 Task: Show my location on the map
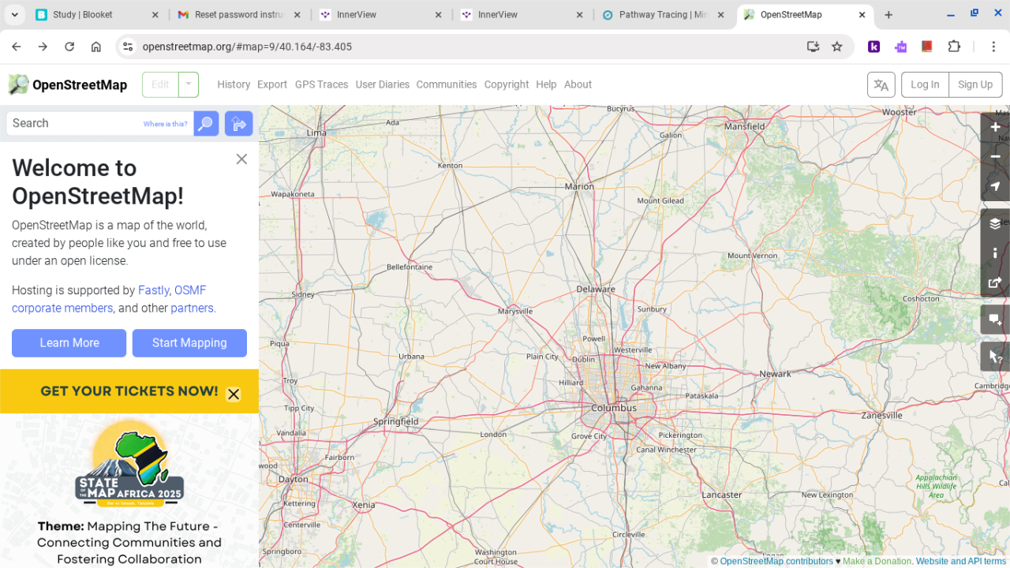[995, 187]
